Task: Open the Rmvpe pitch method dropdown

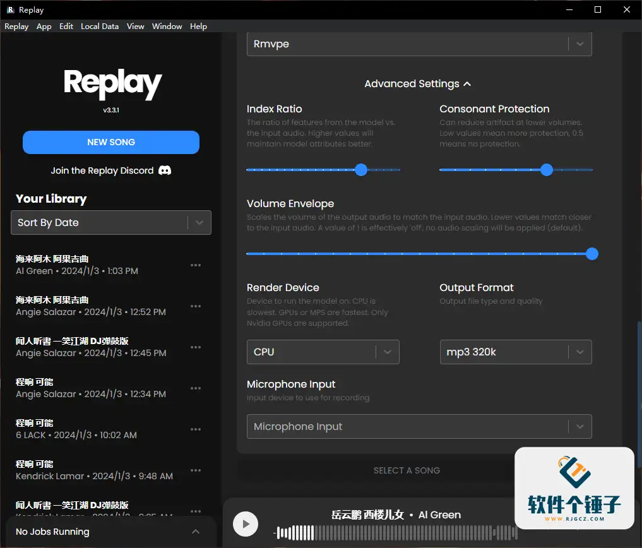Action: point(419,44)
